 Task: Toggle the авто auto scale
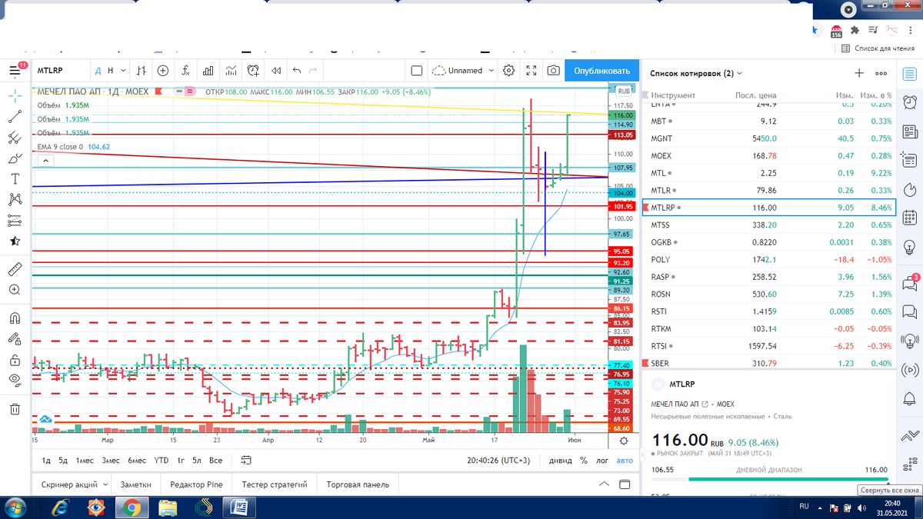click(x=624, y=461)
